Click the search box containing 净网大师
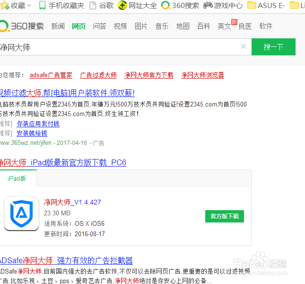The height and width of the screenshot is (284, 305). (126, 47)
